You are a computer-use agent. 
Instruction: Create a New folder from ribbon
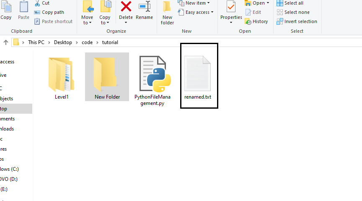pyautogui.click(x=167, y=13)
